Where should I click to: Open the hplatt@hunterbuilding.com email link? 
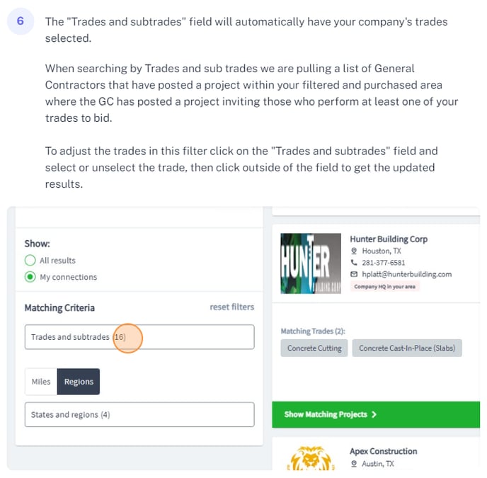tap(406, 274)
